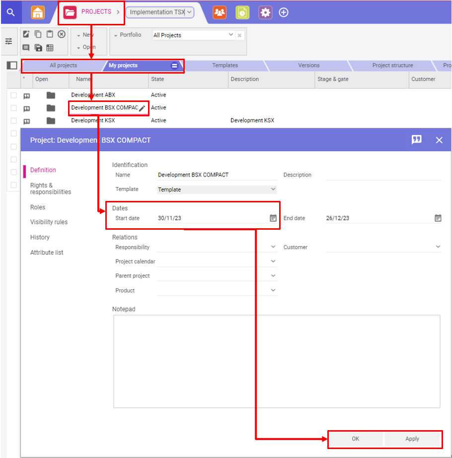Open the Portfolio dropdown showing All Projects

coord(231,35)
